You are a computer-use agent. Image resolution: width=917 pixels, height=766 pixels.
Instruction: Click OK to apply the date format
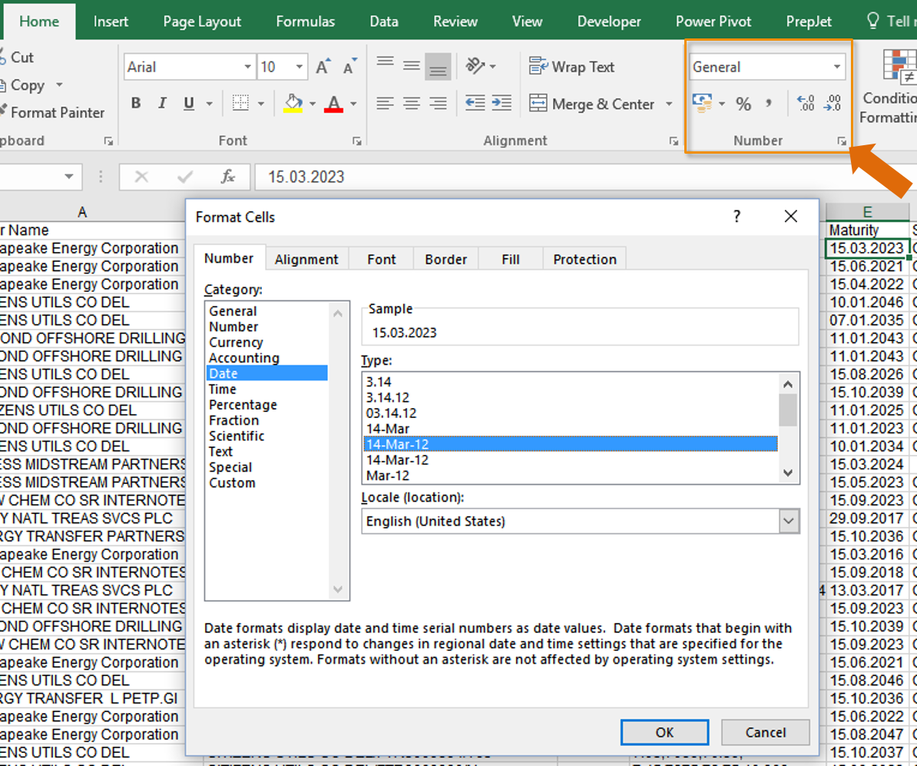(x=664, y=731)
